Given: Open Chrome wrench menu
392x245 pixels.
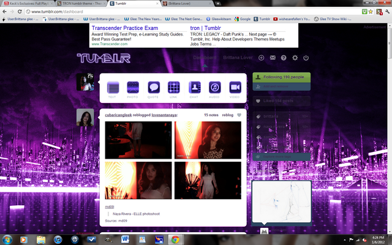Looking at the screenshot, I should (x=387, y=12).
